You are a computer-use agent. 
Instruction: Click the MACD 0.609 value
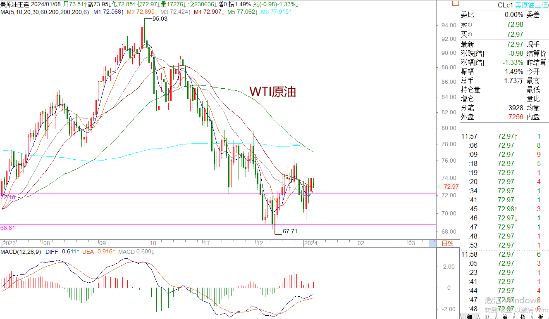(x=136, y=252)
